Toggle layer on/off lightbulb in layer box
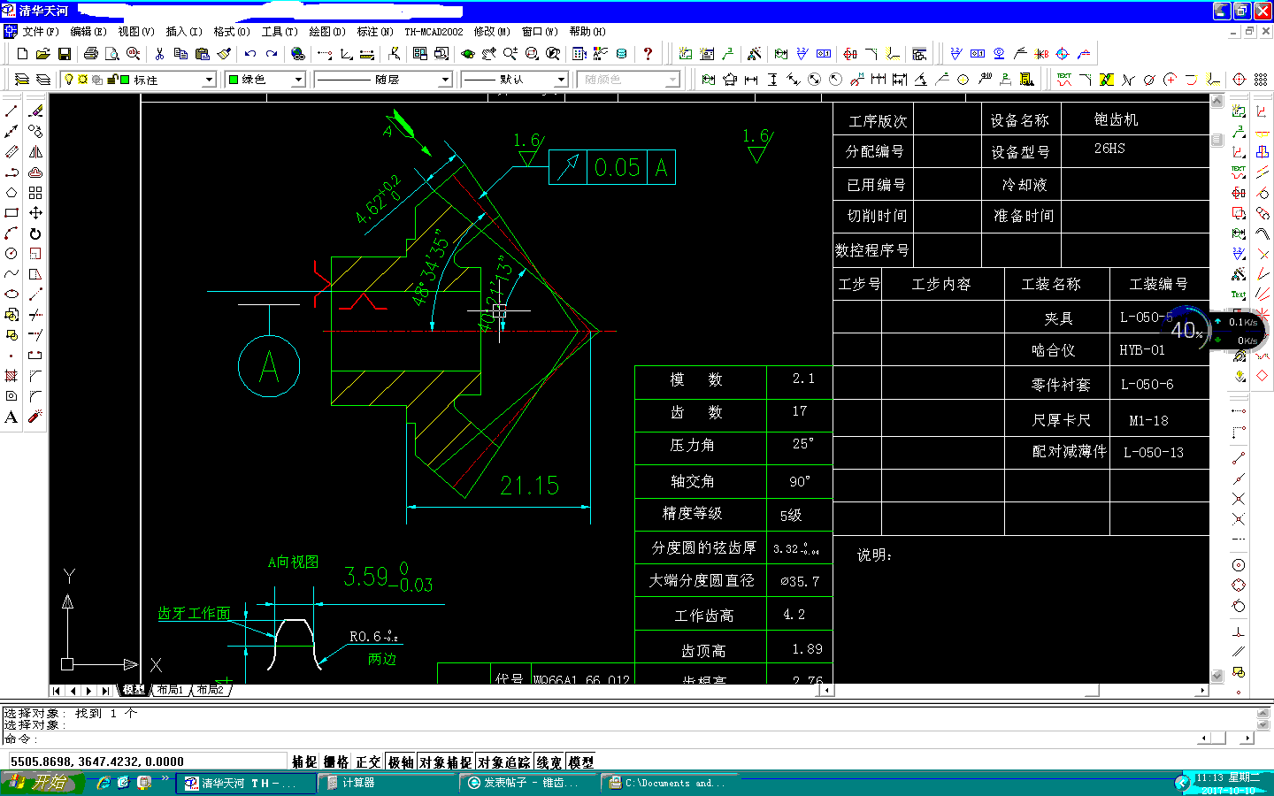The width and height of the screenshot is (1274, 796). [x=69, y=79]
